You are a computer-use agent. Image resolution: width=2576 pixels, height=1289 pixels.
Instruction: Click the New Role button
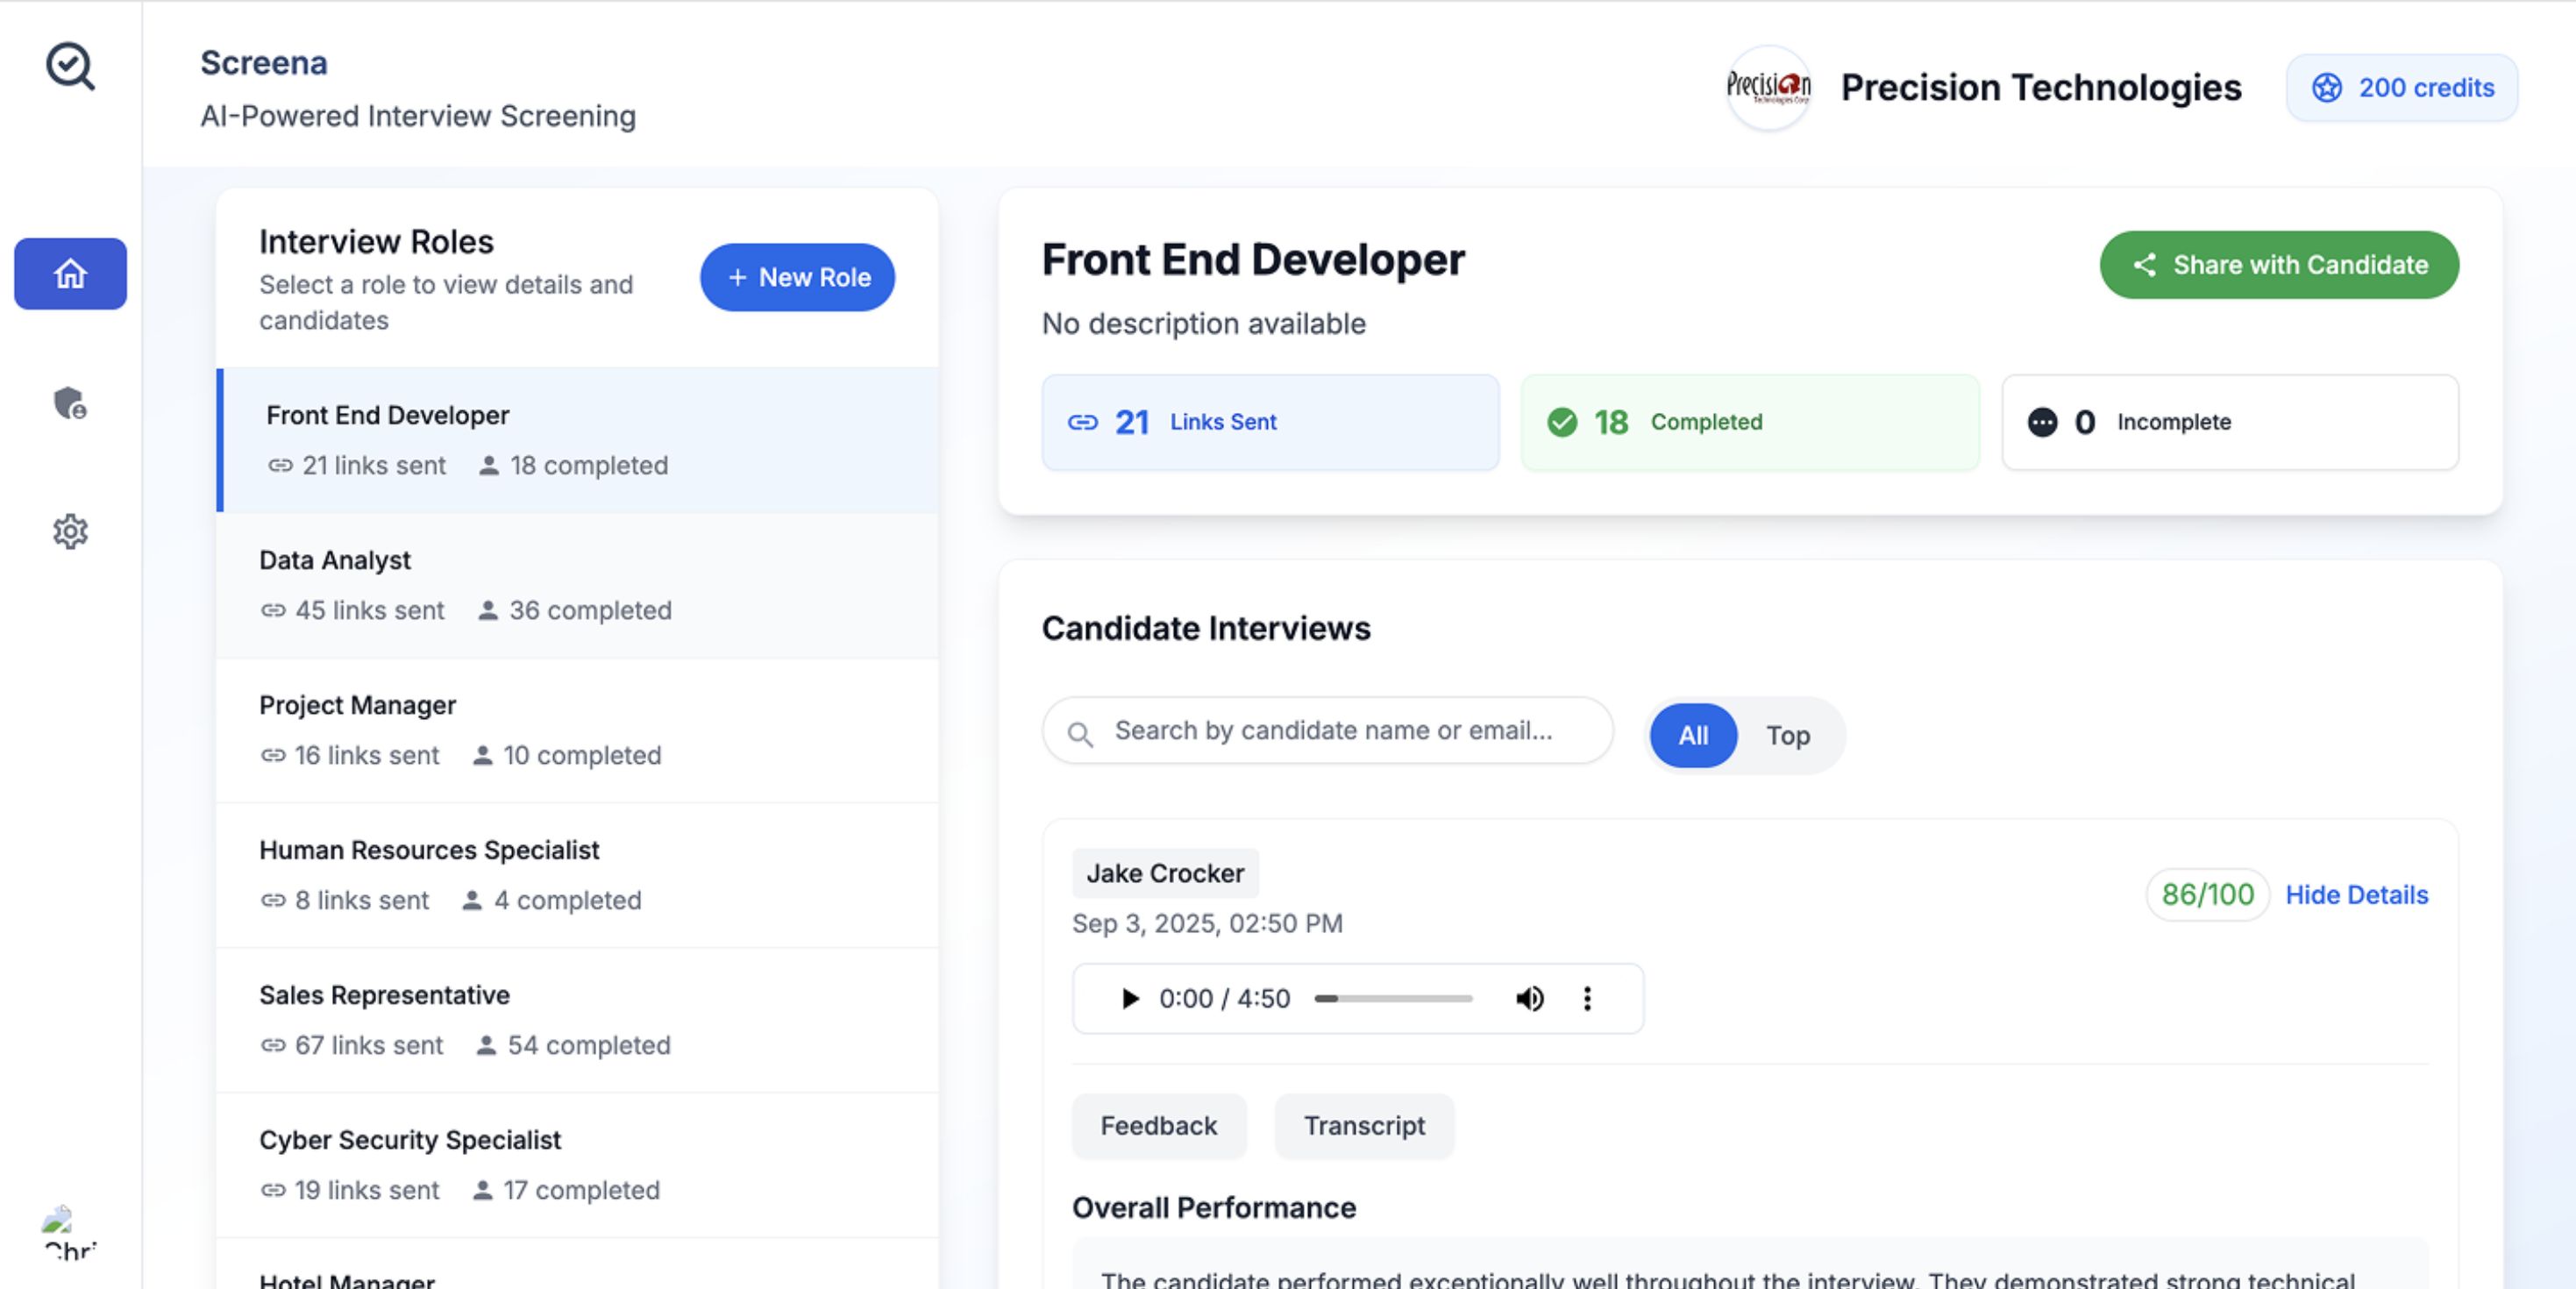[x=797, y=277]
